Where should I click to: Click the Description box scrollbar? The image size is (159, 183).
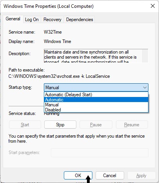(145, 56)
